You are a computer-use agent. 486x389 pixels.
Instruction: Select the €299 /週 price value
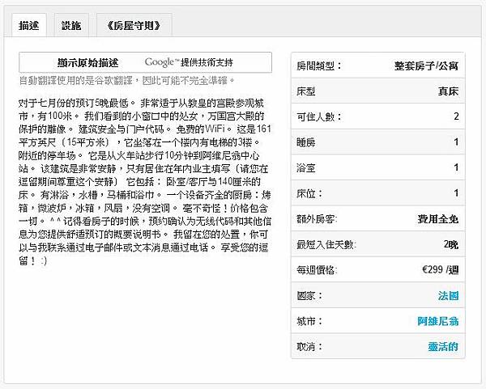(440, 270)
